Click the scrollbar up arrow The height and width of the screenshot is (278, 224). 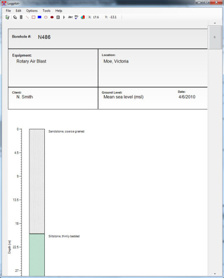[215, 23]
